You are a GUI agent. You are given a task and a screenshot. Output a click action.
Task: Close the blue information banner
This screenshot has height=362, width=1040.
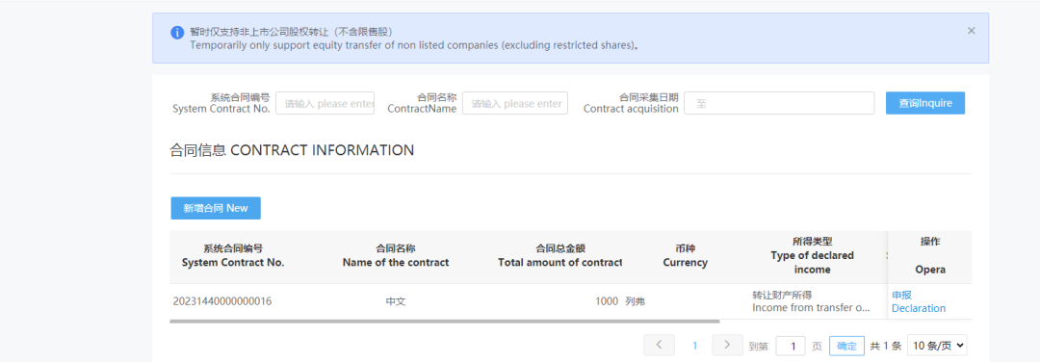point(971,31)
